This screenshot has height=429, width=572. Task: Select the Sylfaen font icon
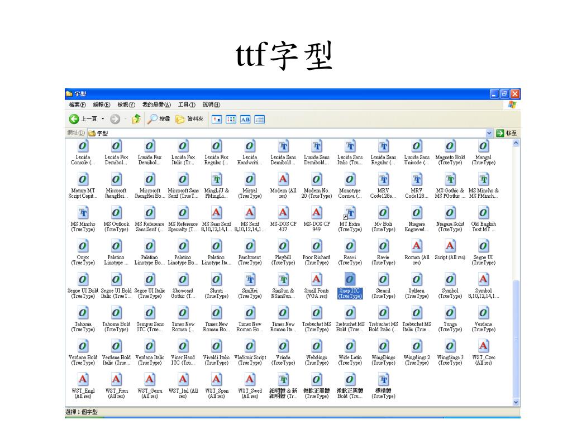coord(417,280)
